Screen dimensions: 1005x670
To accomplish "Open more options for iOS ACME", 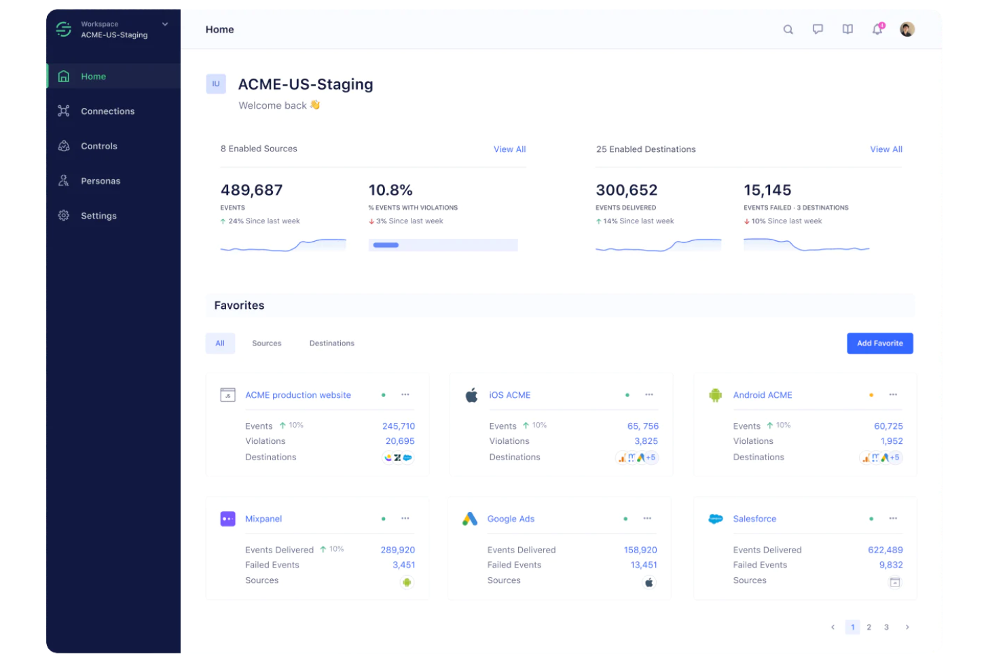I will [x=649, y=394].
